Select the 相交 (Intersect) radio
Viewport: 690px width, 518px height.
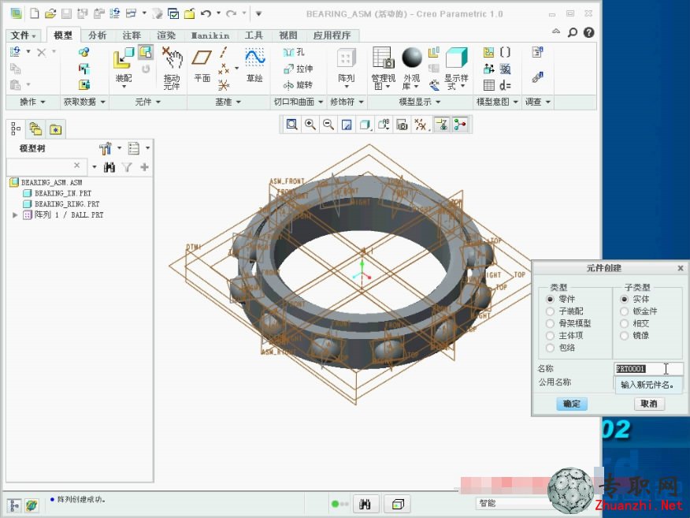click(x=624, y=323)
